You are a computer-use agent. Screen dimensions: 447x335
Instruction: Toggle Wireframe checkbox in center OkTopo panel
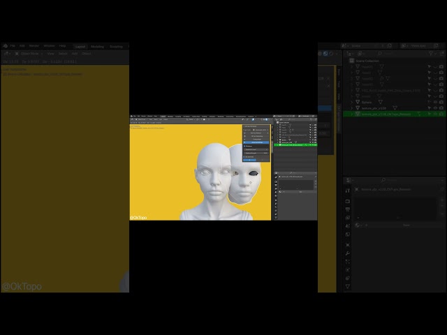244,146
